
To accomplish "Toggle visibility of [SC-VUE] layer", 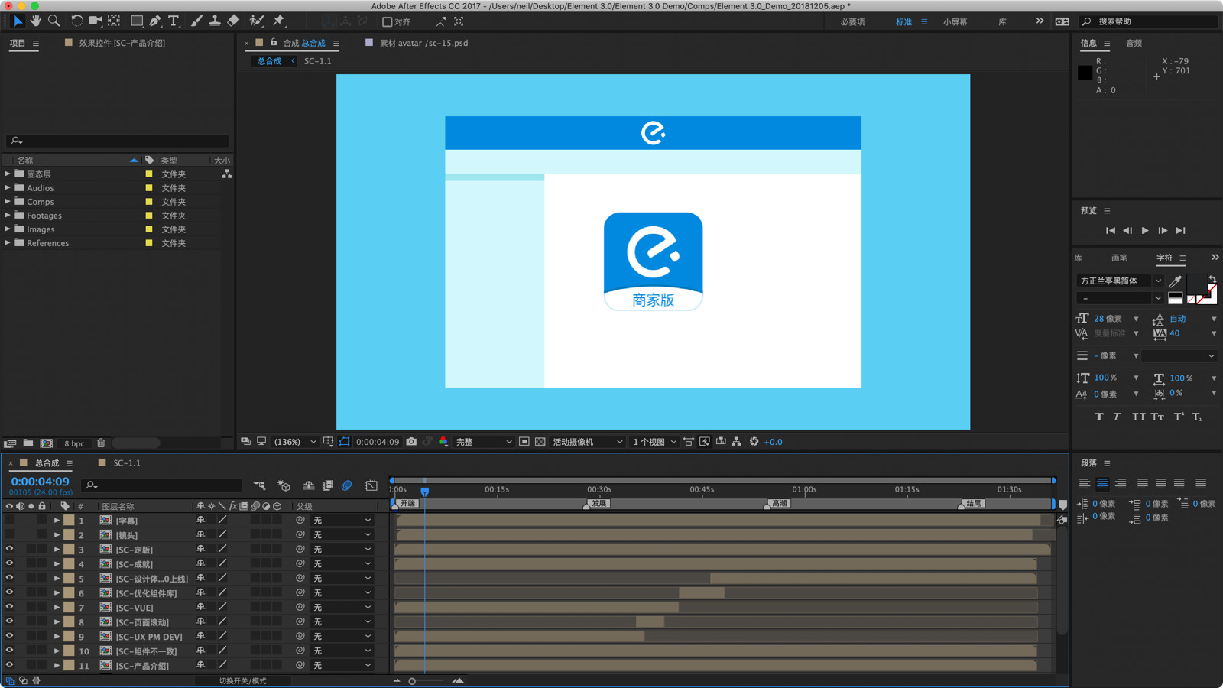I will coord(9,607).
